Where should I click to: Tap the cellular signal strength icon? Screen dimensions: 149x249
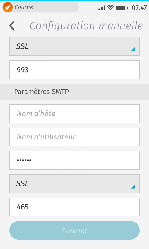click(101, 7)
